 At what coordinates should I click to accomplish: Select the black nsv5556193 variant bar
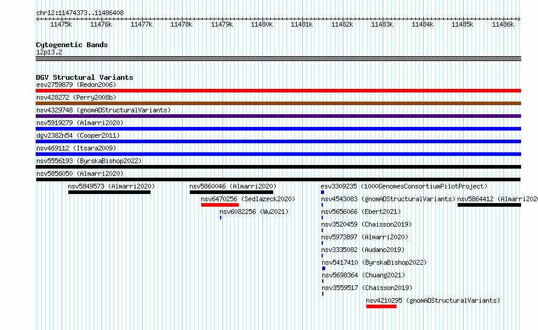click(x=278, y=167)
